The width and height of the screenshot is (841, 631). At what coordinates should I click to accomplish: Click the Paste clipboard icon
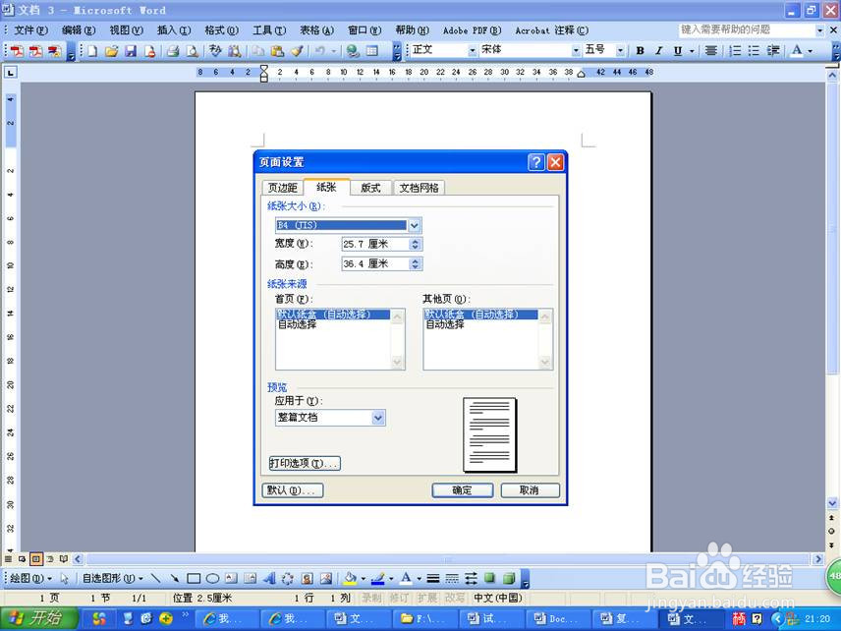point(278,51)
